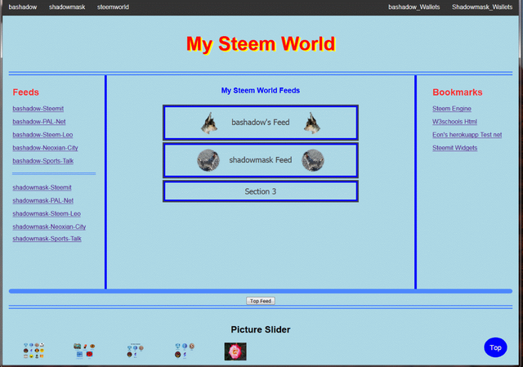Click right dog icon in bashadow's Feed

[312, 123]
